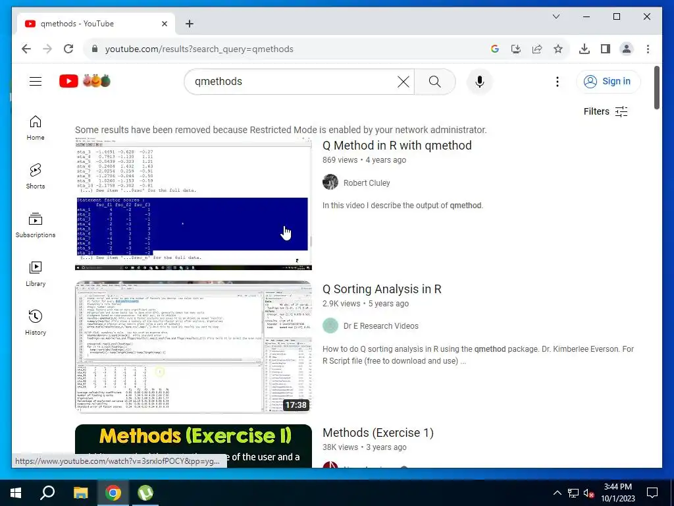Go to Home in the sidebar

click(x=36, y=128)
